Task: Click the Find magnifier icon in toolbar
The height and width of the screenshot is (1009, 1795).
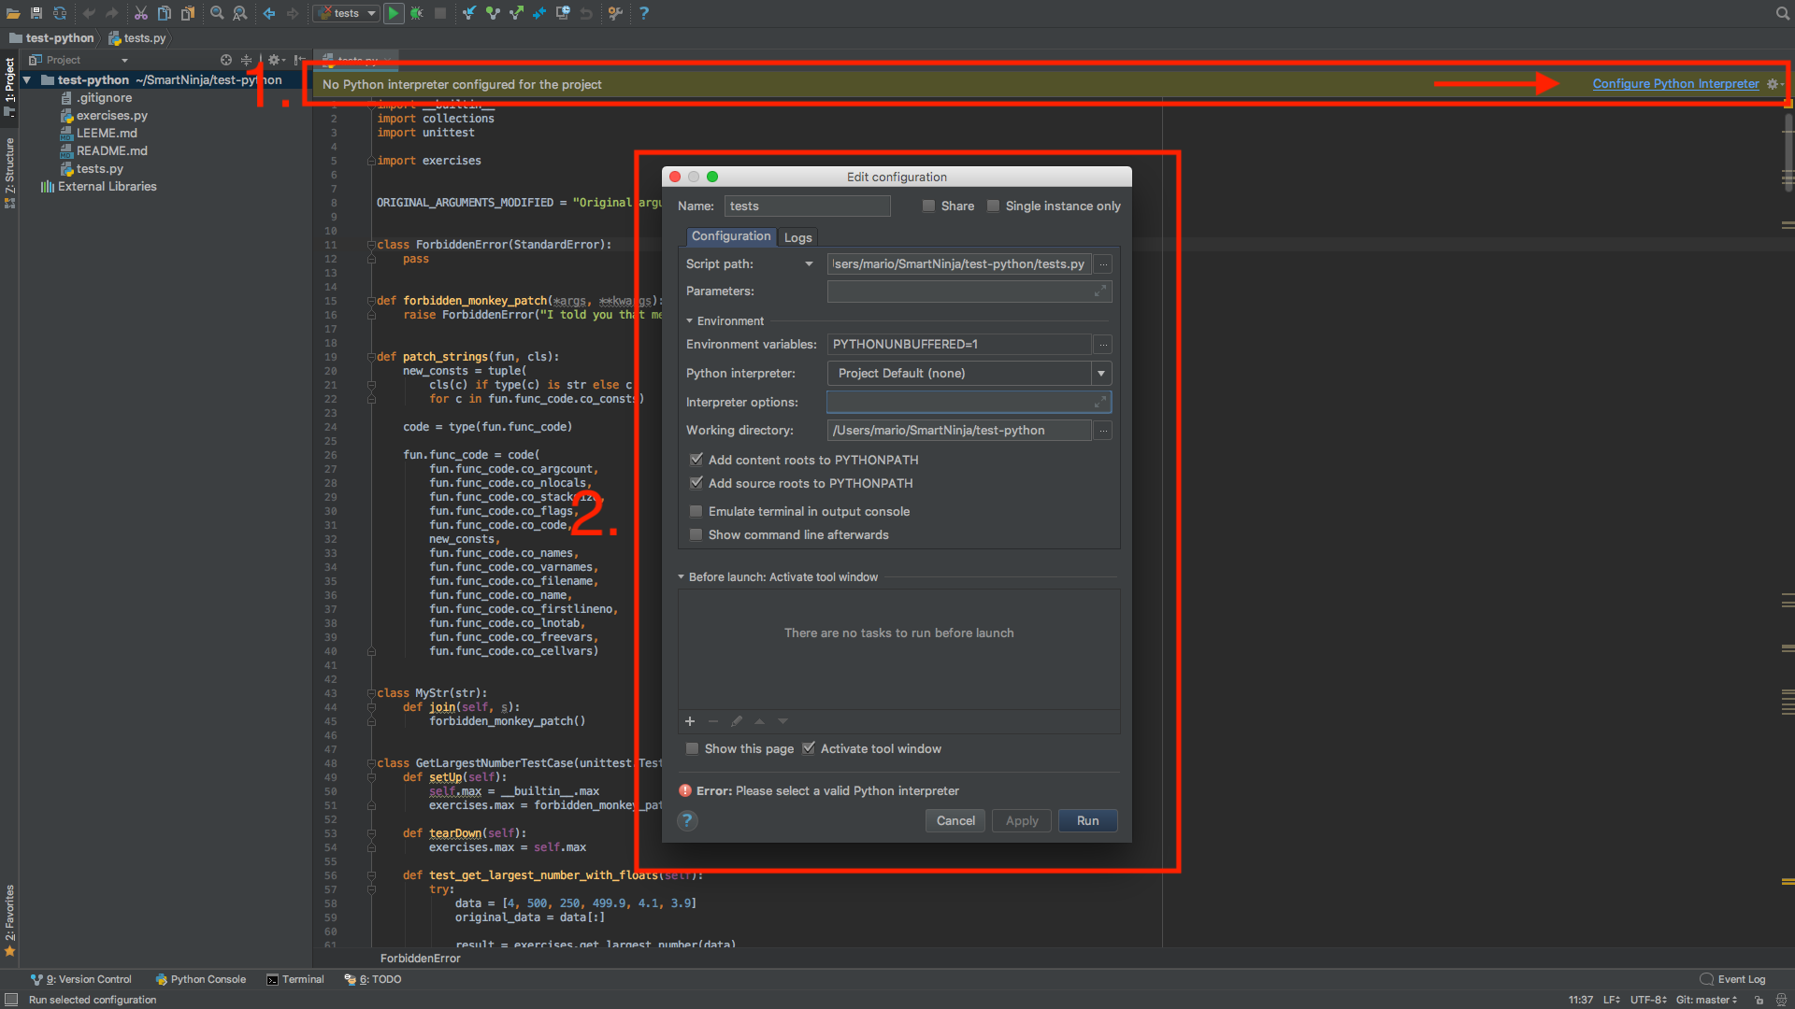Action: (x=217, y=13)
